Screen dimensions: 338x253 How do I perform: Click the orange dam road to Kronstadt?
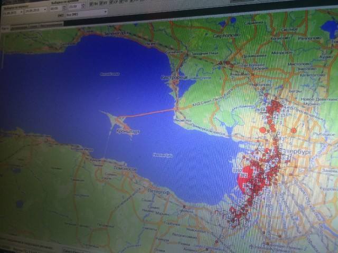point(153,112)
